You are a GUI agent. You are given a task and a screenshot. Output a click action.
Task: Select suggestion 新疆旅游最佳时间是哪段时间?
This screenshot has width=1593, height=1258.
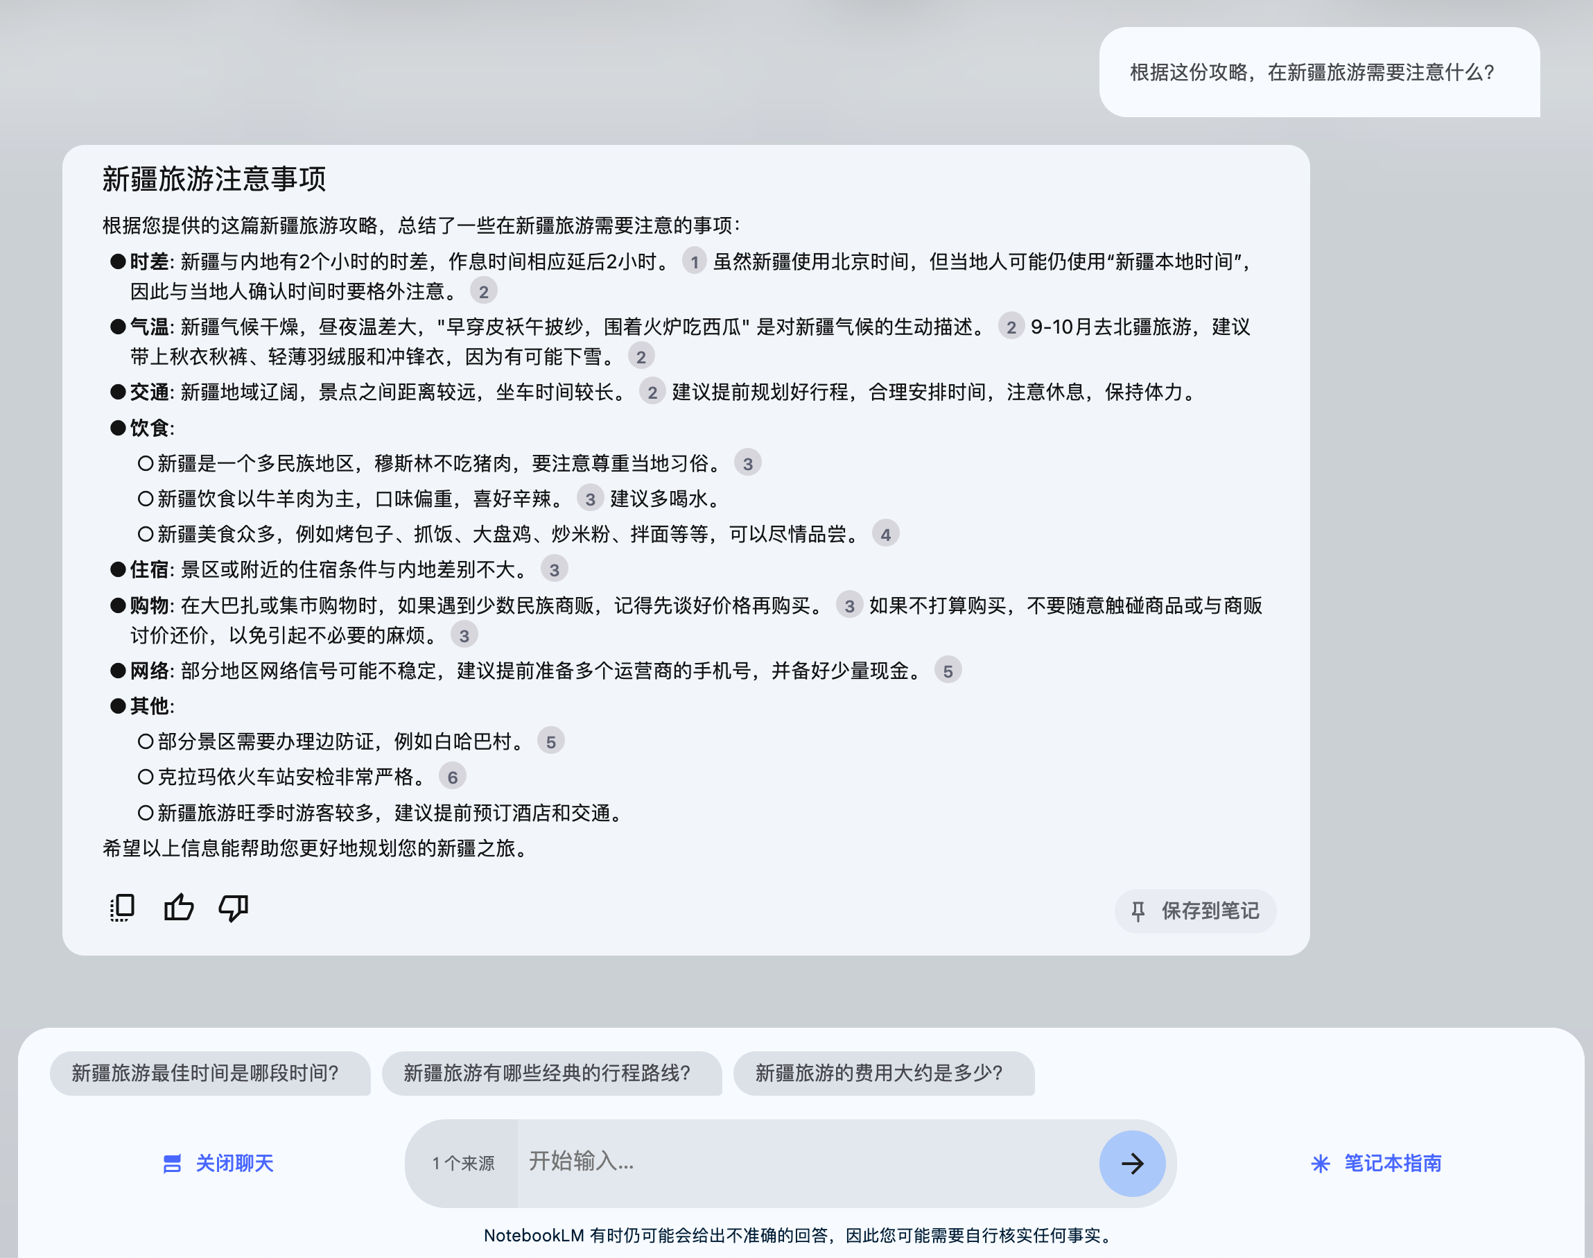click(210, 1073)
